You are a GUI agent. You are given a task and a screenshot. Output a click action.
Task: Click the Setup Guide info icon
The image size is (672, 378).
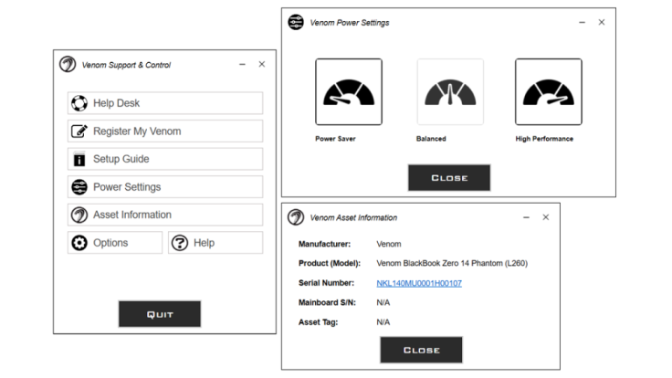tap(79, 159)
